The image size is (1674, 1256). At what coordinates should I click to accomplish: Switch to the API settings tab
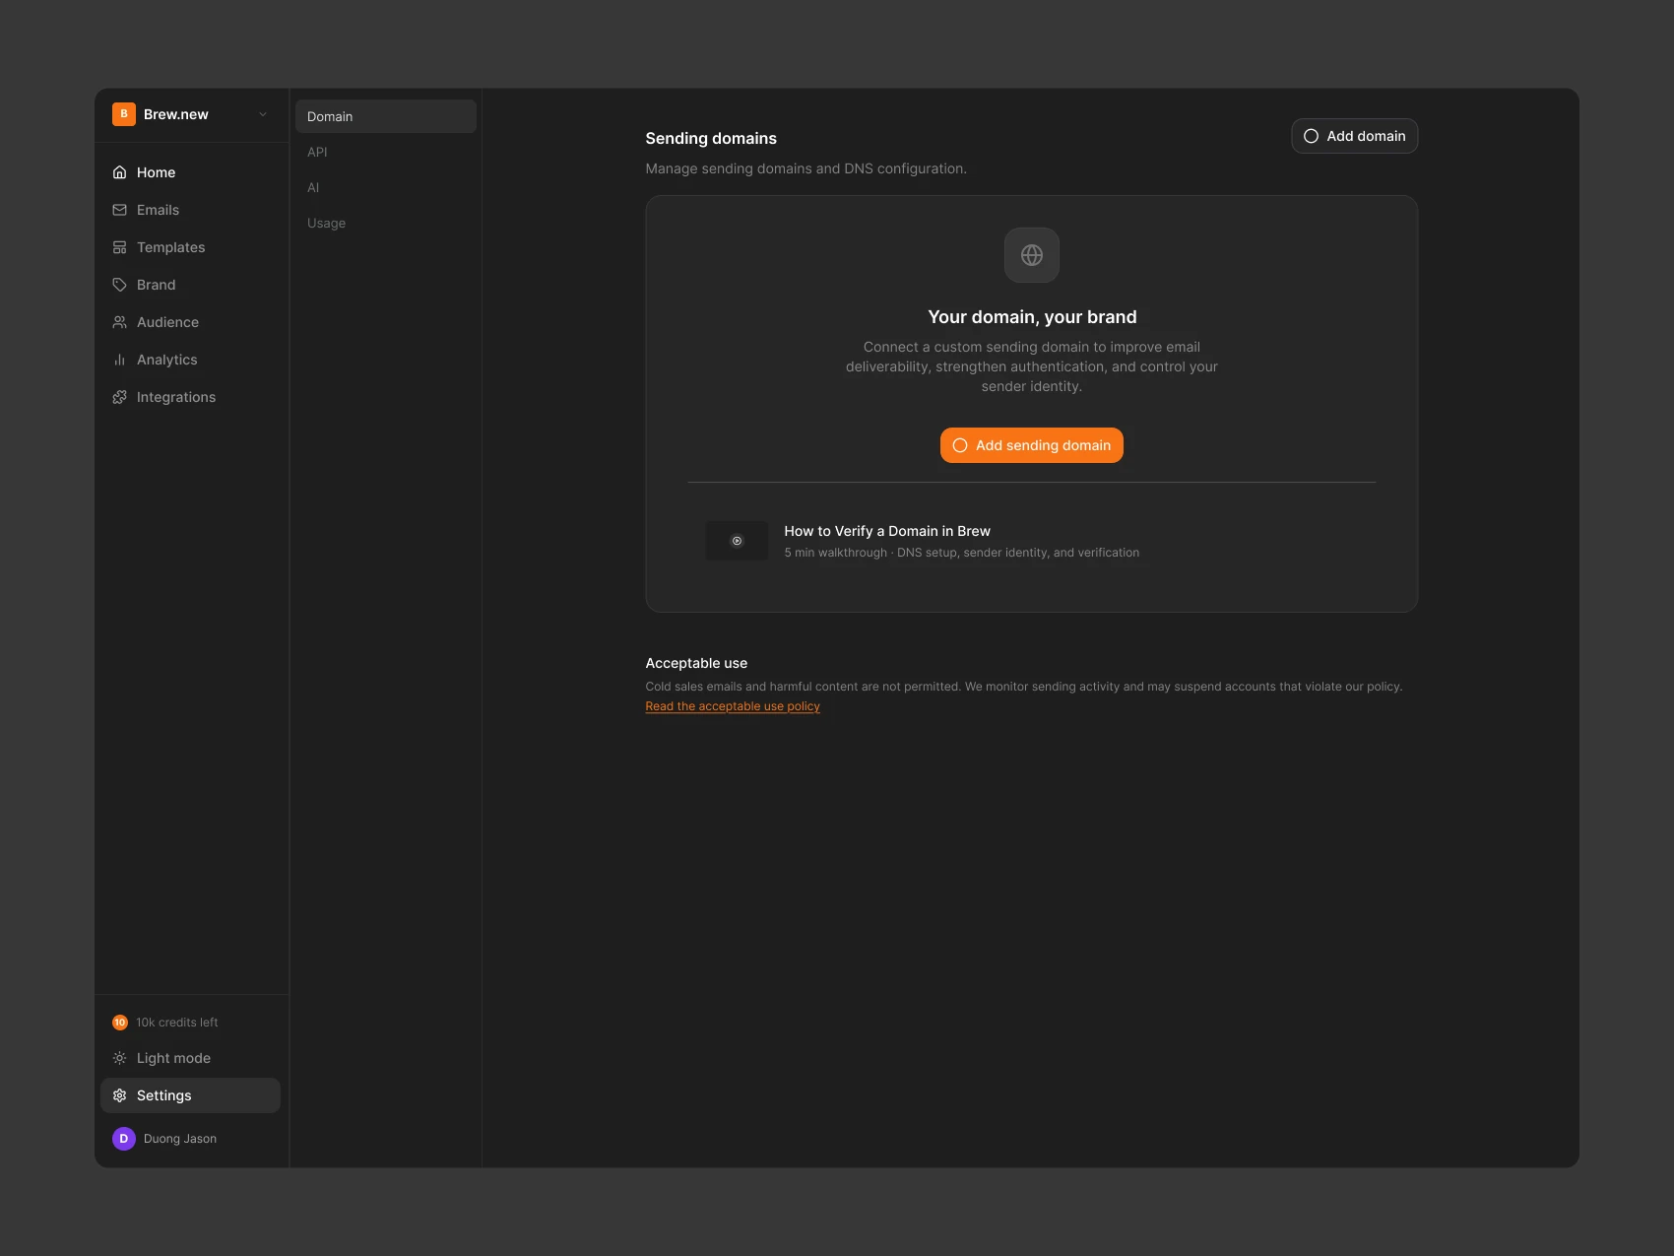tap(386, 152)
